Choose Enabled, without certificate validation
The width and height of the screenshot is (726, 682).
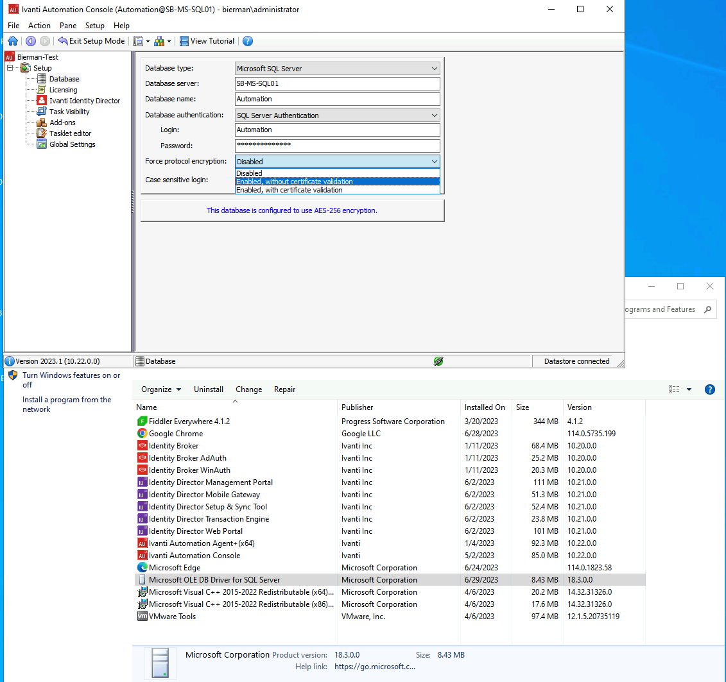click(338, 182)
